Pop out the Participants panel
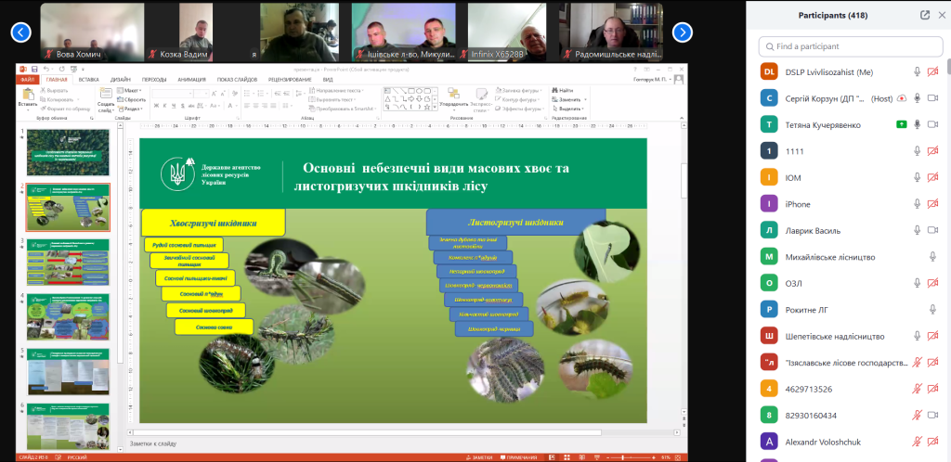The image size is (951, 462). point(925,15)
